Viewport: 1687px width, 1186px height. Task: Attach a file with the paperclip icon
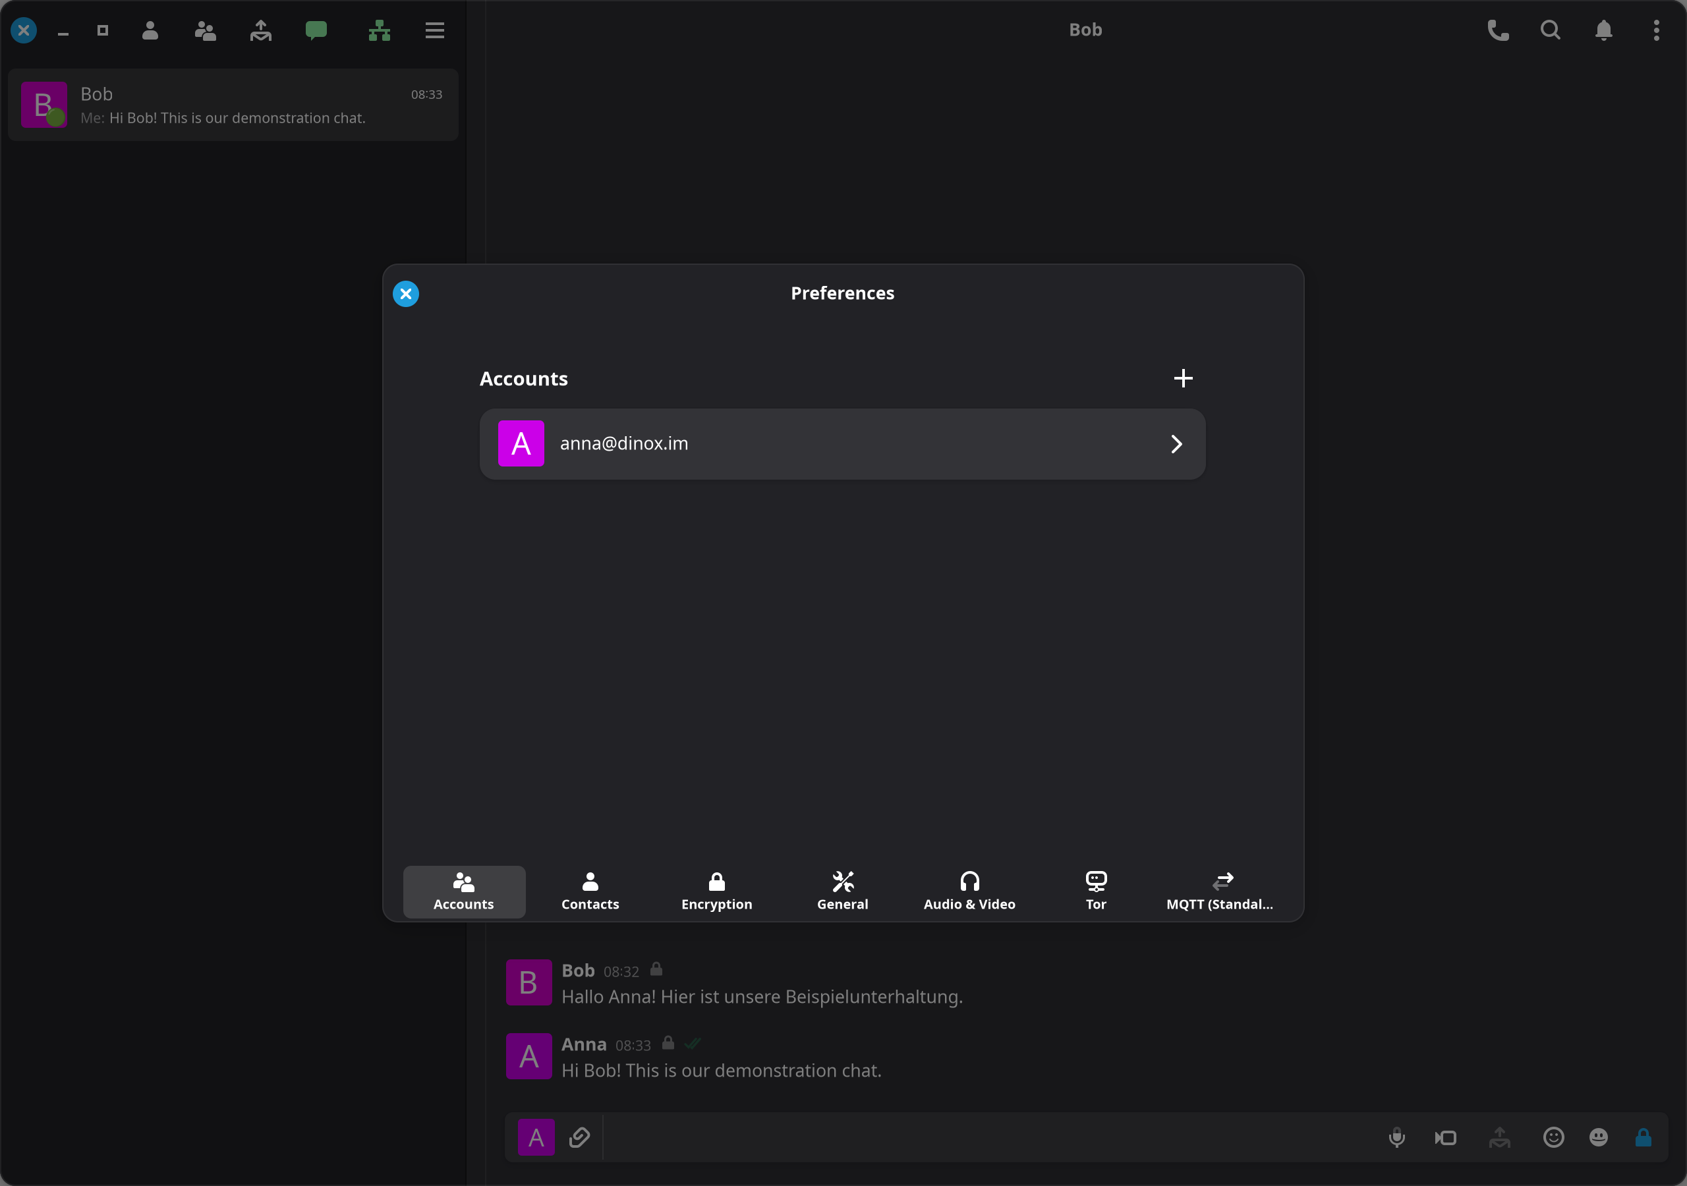tap(579, 1137)
